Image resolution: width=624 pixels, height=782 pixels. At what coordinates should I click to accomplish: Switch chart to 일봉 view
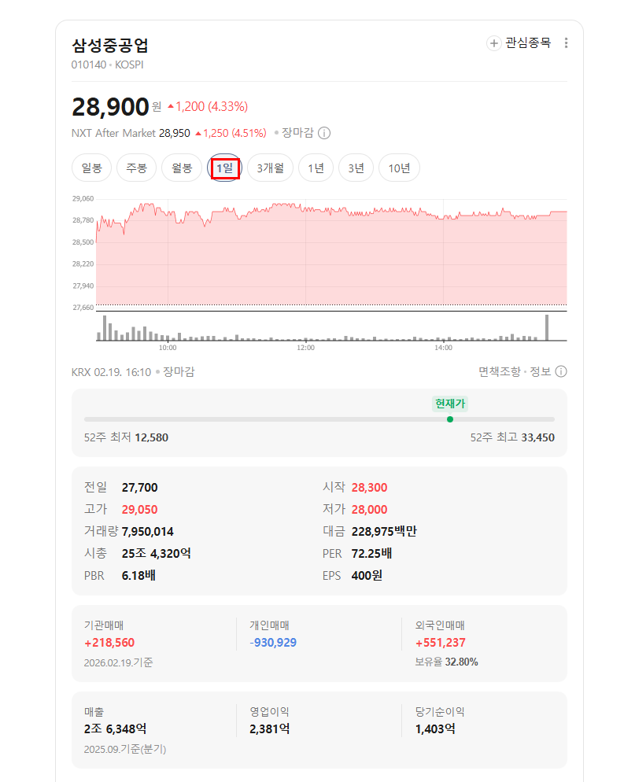pos(92,168)
